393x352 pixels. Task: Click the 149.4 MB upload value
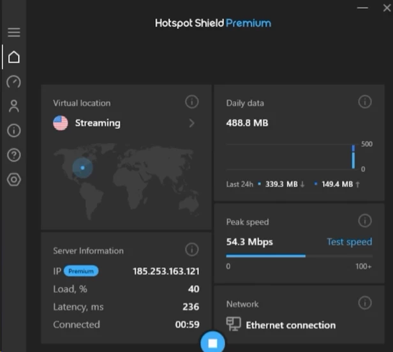coord(337,184)
